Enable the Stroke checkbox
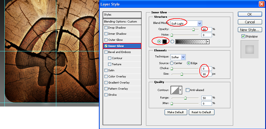This screenshot has height=129, width=266. pos(106,95)
